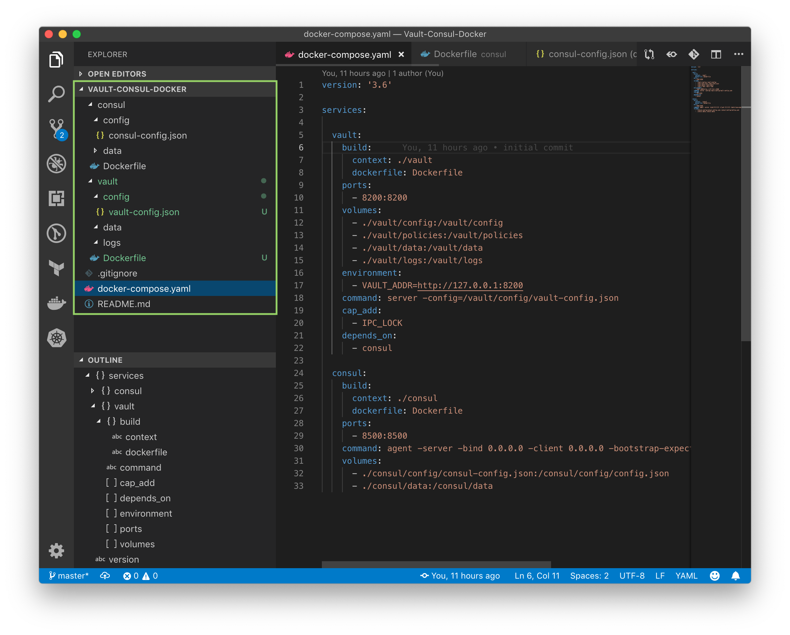Open the Debug view icon
The height and width of the screenshot is (635, 790).
pos(56,163)
